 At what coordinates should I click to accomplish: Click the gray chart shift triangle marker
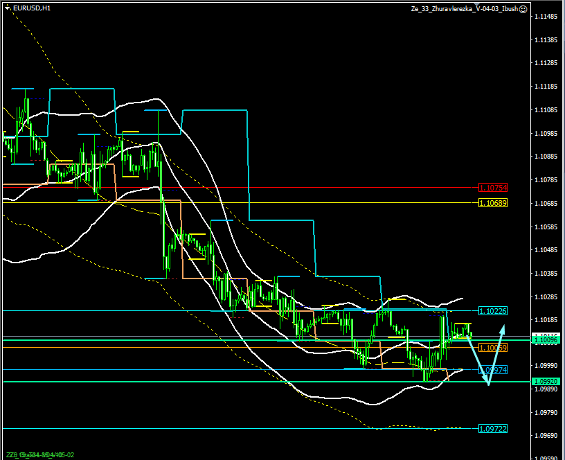(476, 5)
